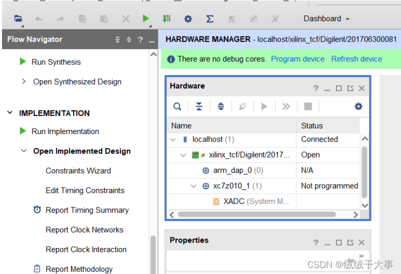Viewport: 401px width, 274px height.
Task: Select the XADC System Monitor row
Action: pyautogui.click(x=263, y=201)
